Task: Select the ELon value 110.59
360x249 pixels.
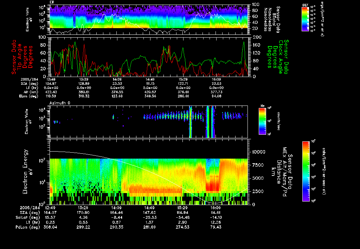Action: click(51, 96)
